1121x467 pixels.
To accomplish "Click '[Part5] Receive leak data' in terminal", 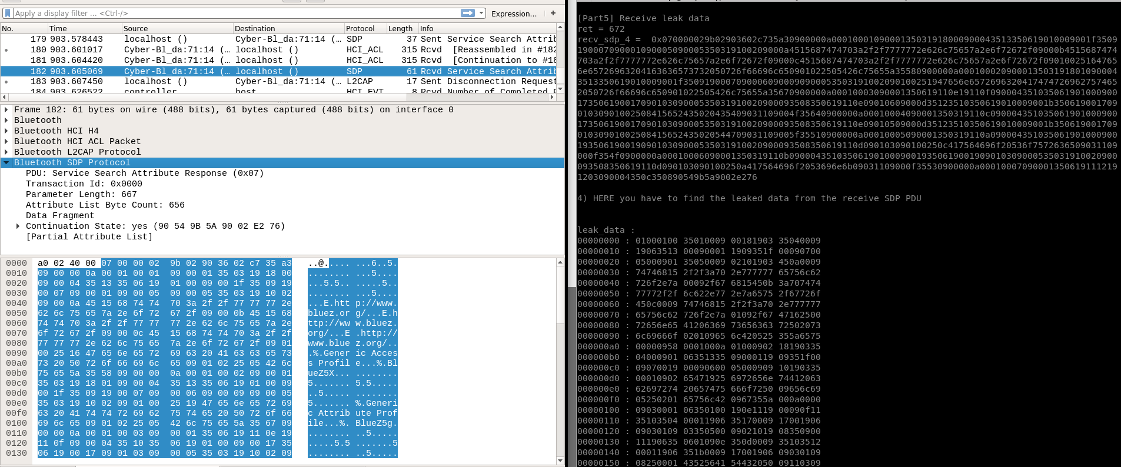I will 643,18.
